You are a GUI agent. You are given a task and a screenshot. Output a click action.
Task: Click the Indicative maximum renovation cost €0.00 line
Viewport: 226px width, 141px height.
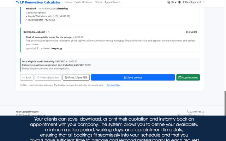pyautogui.click(x=56, y=65)
